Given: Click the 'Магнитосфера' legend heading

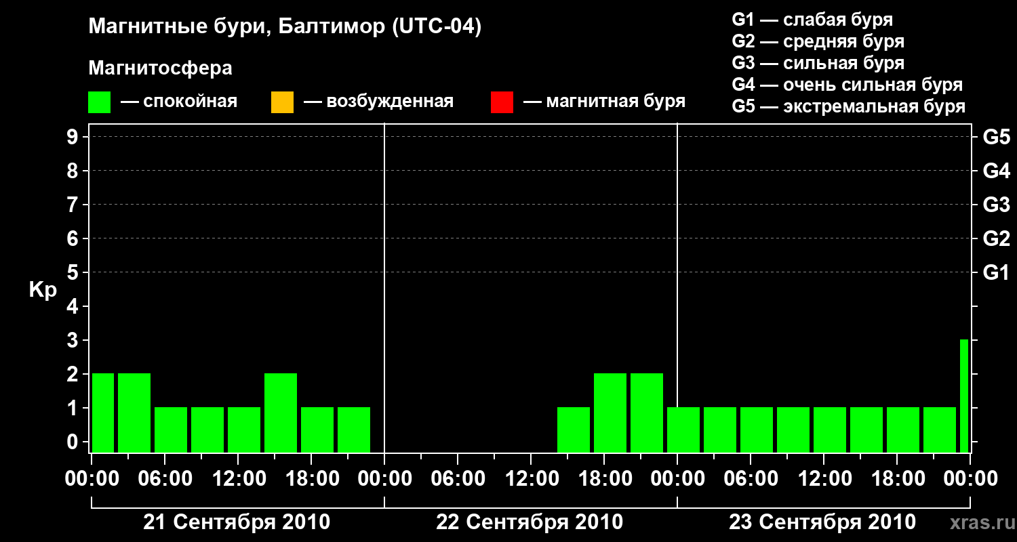Looking at the screenshot, I should coord(161,68).
